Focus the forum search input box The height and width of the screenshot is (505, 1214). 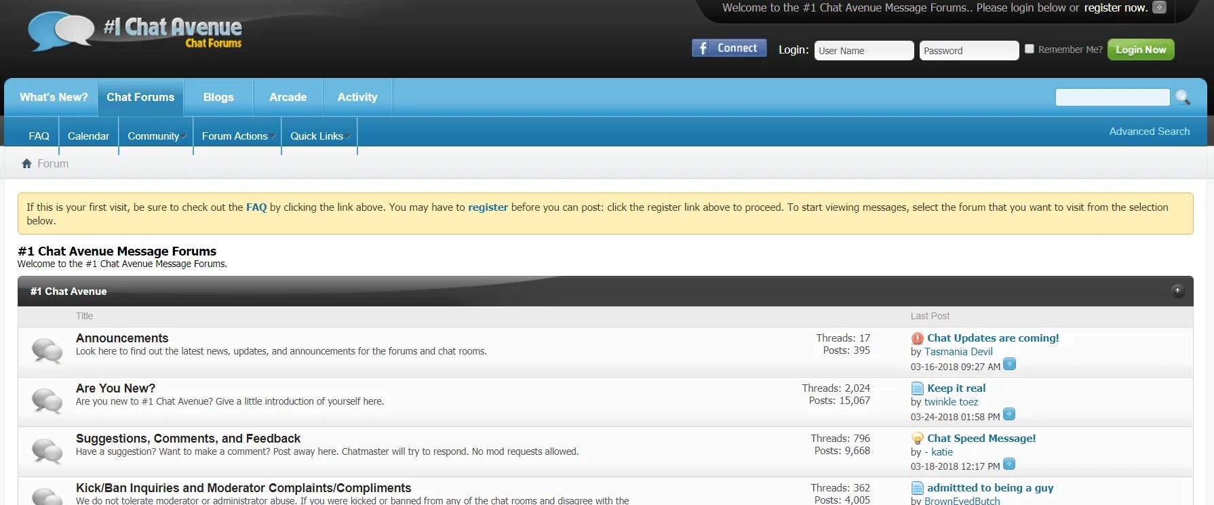pyautogui.click(x=1112, y=98)
